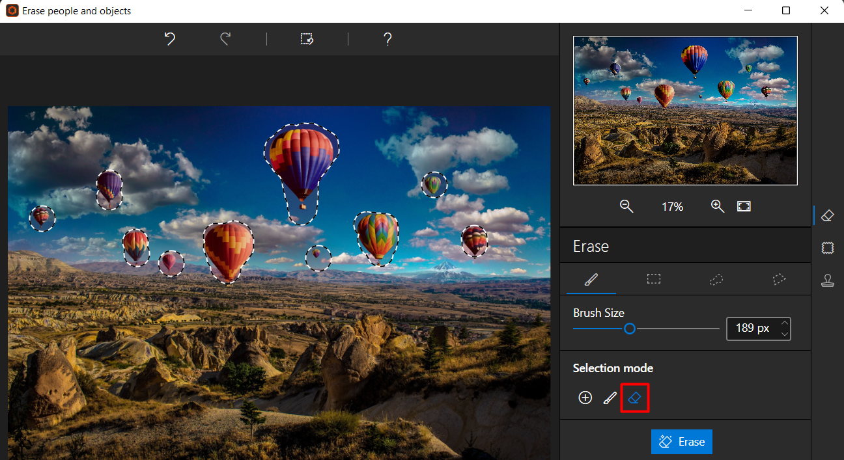The image size is (844, 460).
Task: Click the Redo arrow in the toolbar
Action: (225, 39)
